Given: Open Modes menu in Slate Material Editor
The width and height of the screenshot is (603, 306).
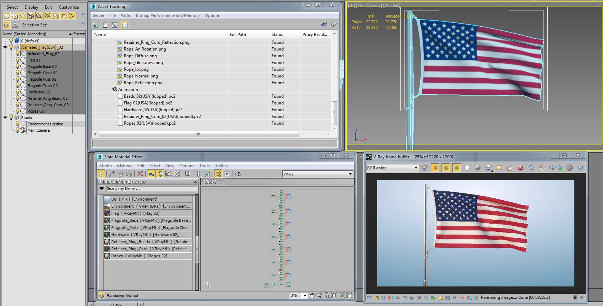Looking at the screenshot, I should point(106,166).
